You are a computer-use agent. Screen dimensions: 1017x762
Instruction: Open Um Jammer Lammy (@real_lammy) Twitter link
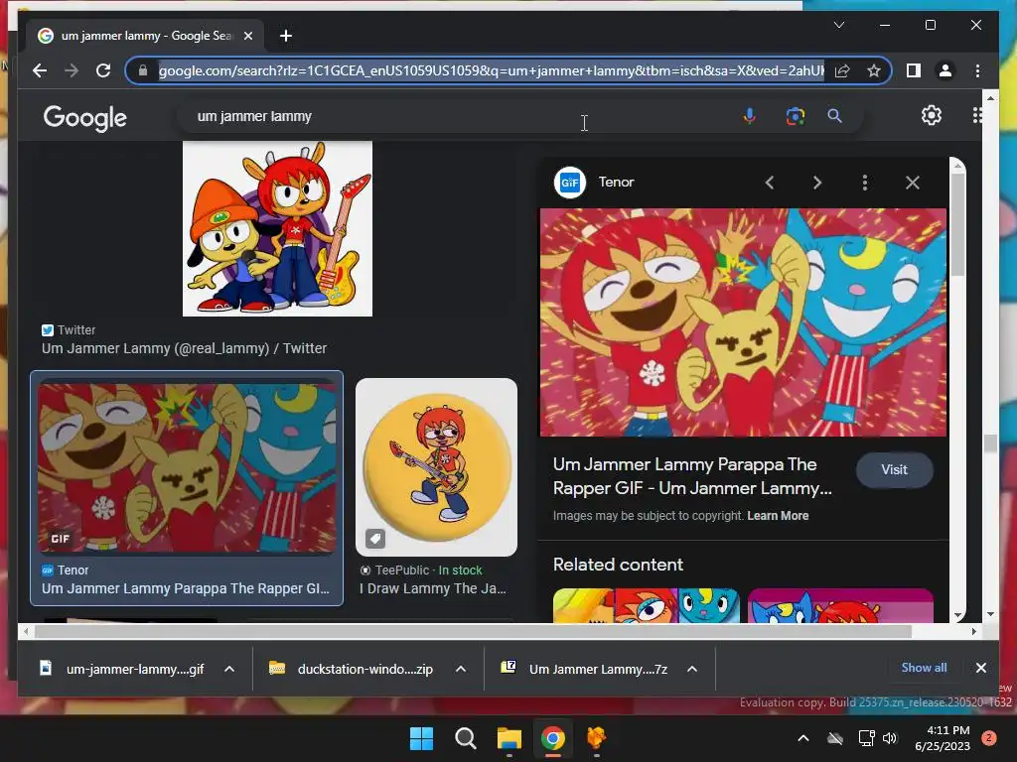coord(184,348)
